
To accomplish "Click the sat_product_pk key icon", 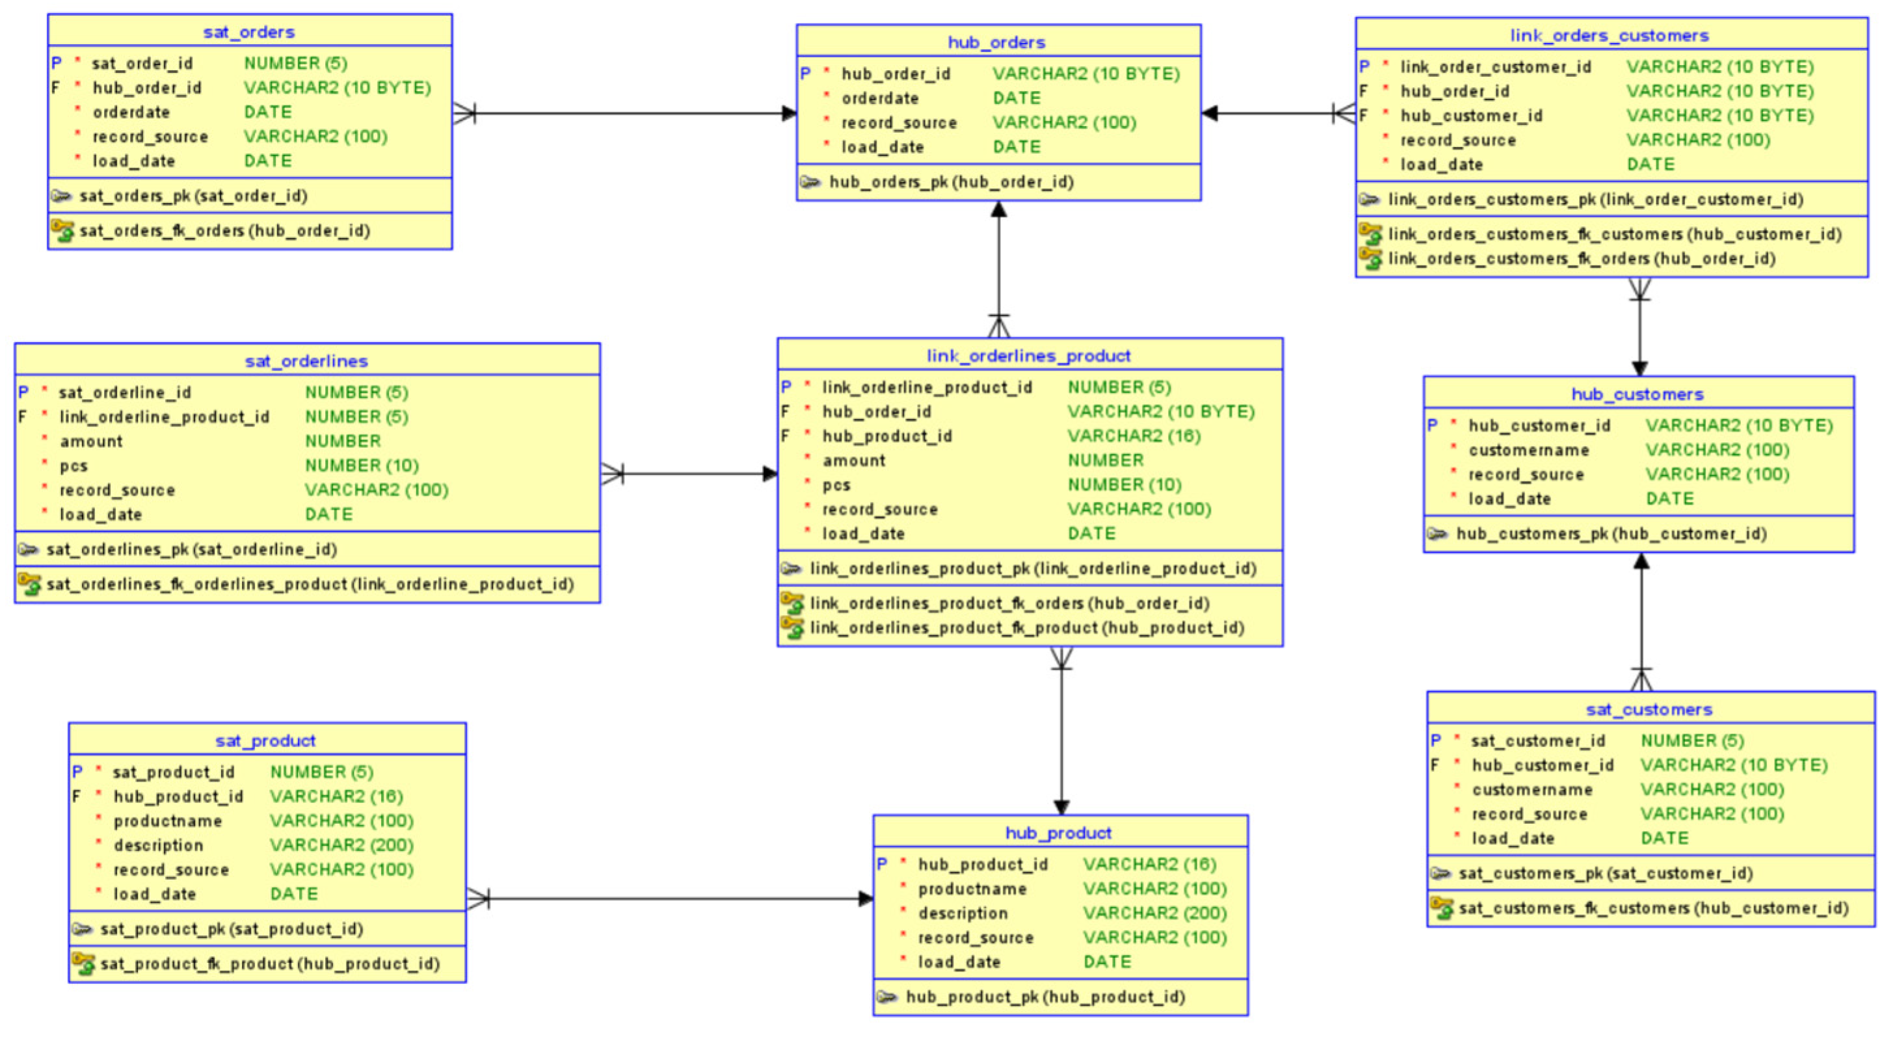I will 82,929.
